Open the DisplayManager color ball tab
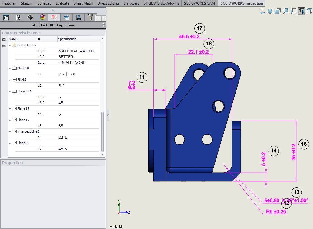 [x=42, y=17]
